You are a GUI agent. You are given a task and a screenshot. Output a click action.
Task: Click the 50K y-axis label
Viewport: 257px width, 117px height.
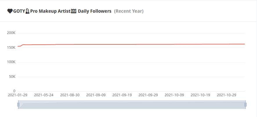(x=12, y=77)
